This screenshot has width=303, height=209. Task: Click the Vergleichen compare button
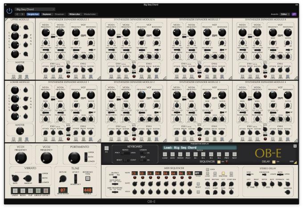pos(33,14)
